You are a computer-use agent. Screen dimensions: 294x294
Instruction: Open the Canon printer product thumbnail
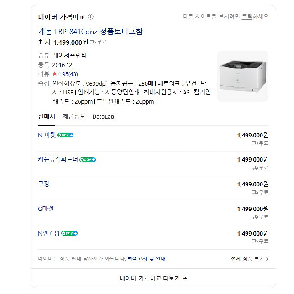tap(242, 76)
